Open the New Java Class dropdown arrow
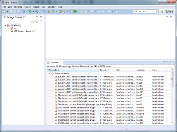The height and width of the screenshot is (132, 177). tap(56, 11)
